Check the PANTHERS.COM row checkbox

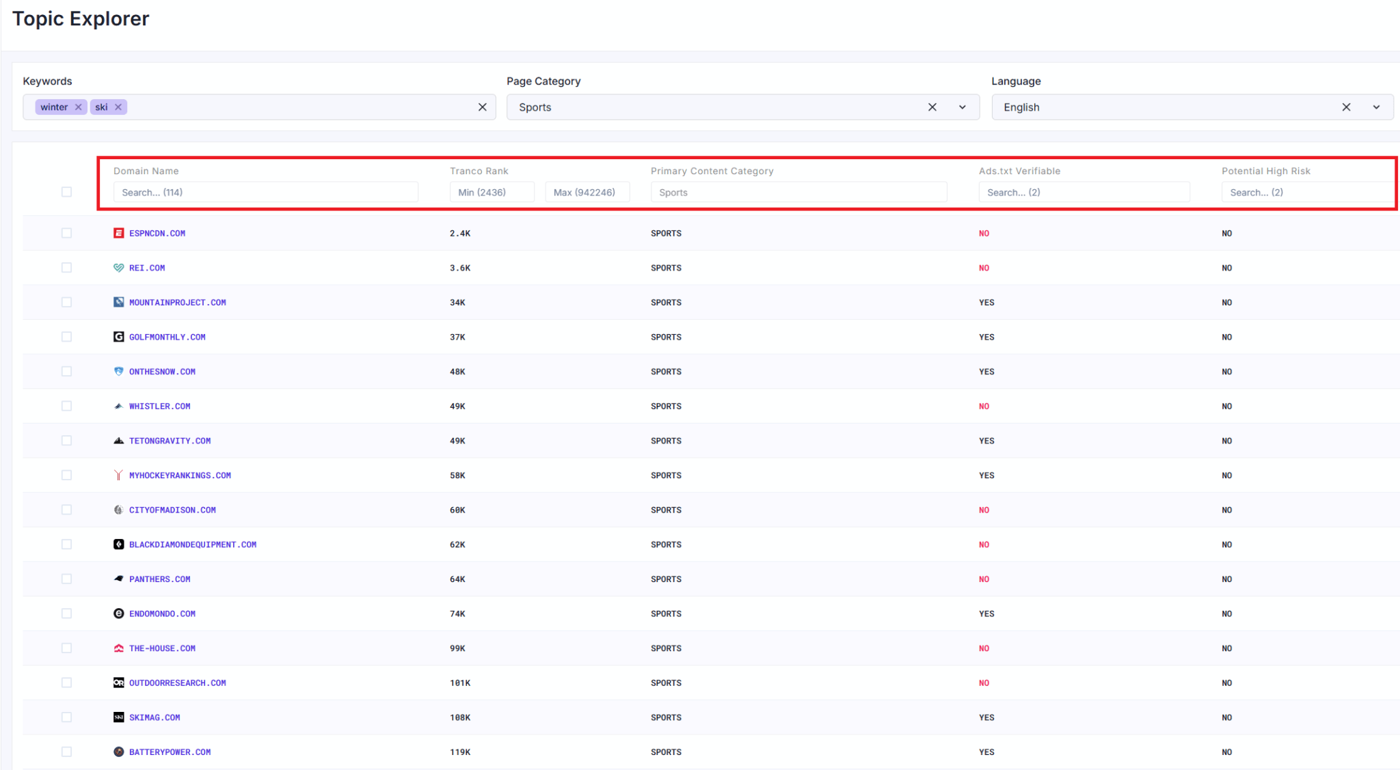66,579
